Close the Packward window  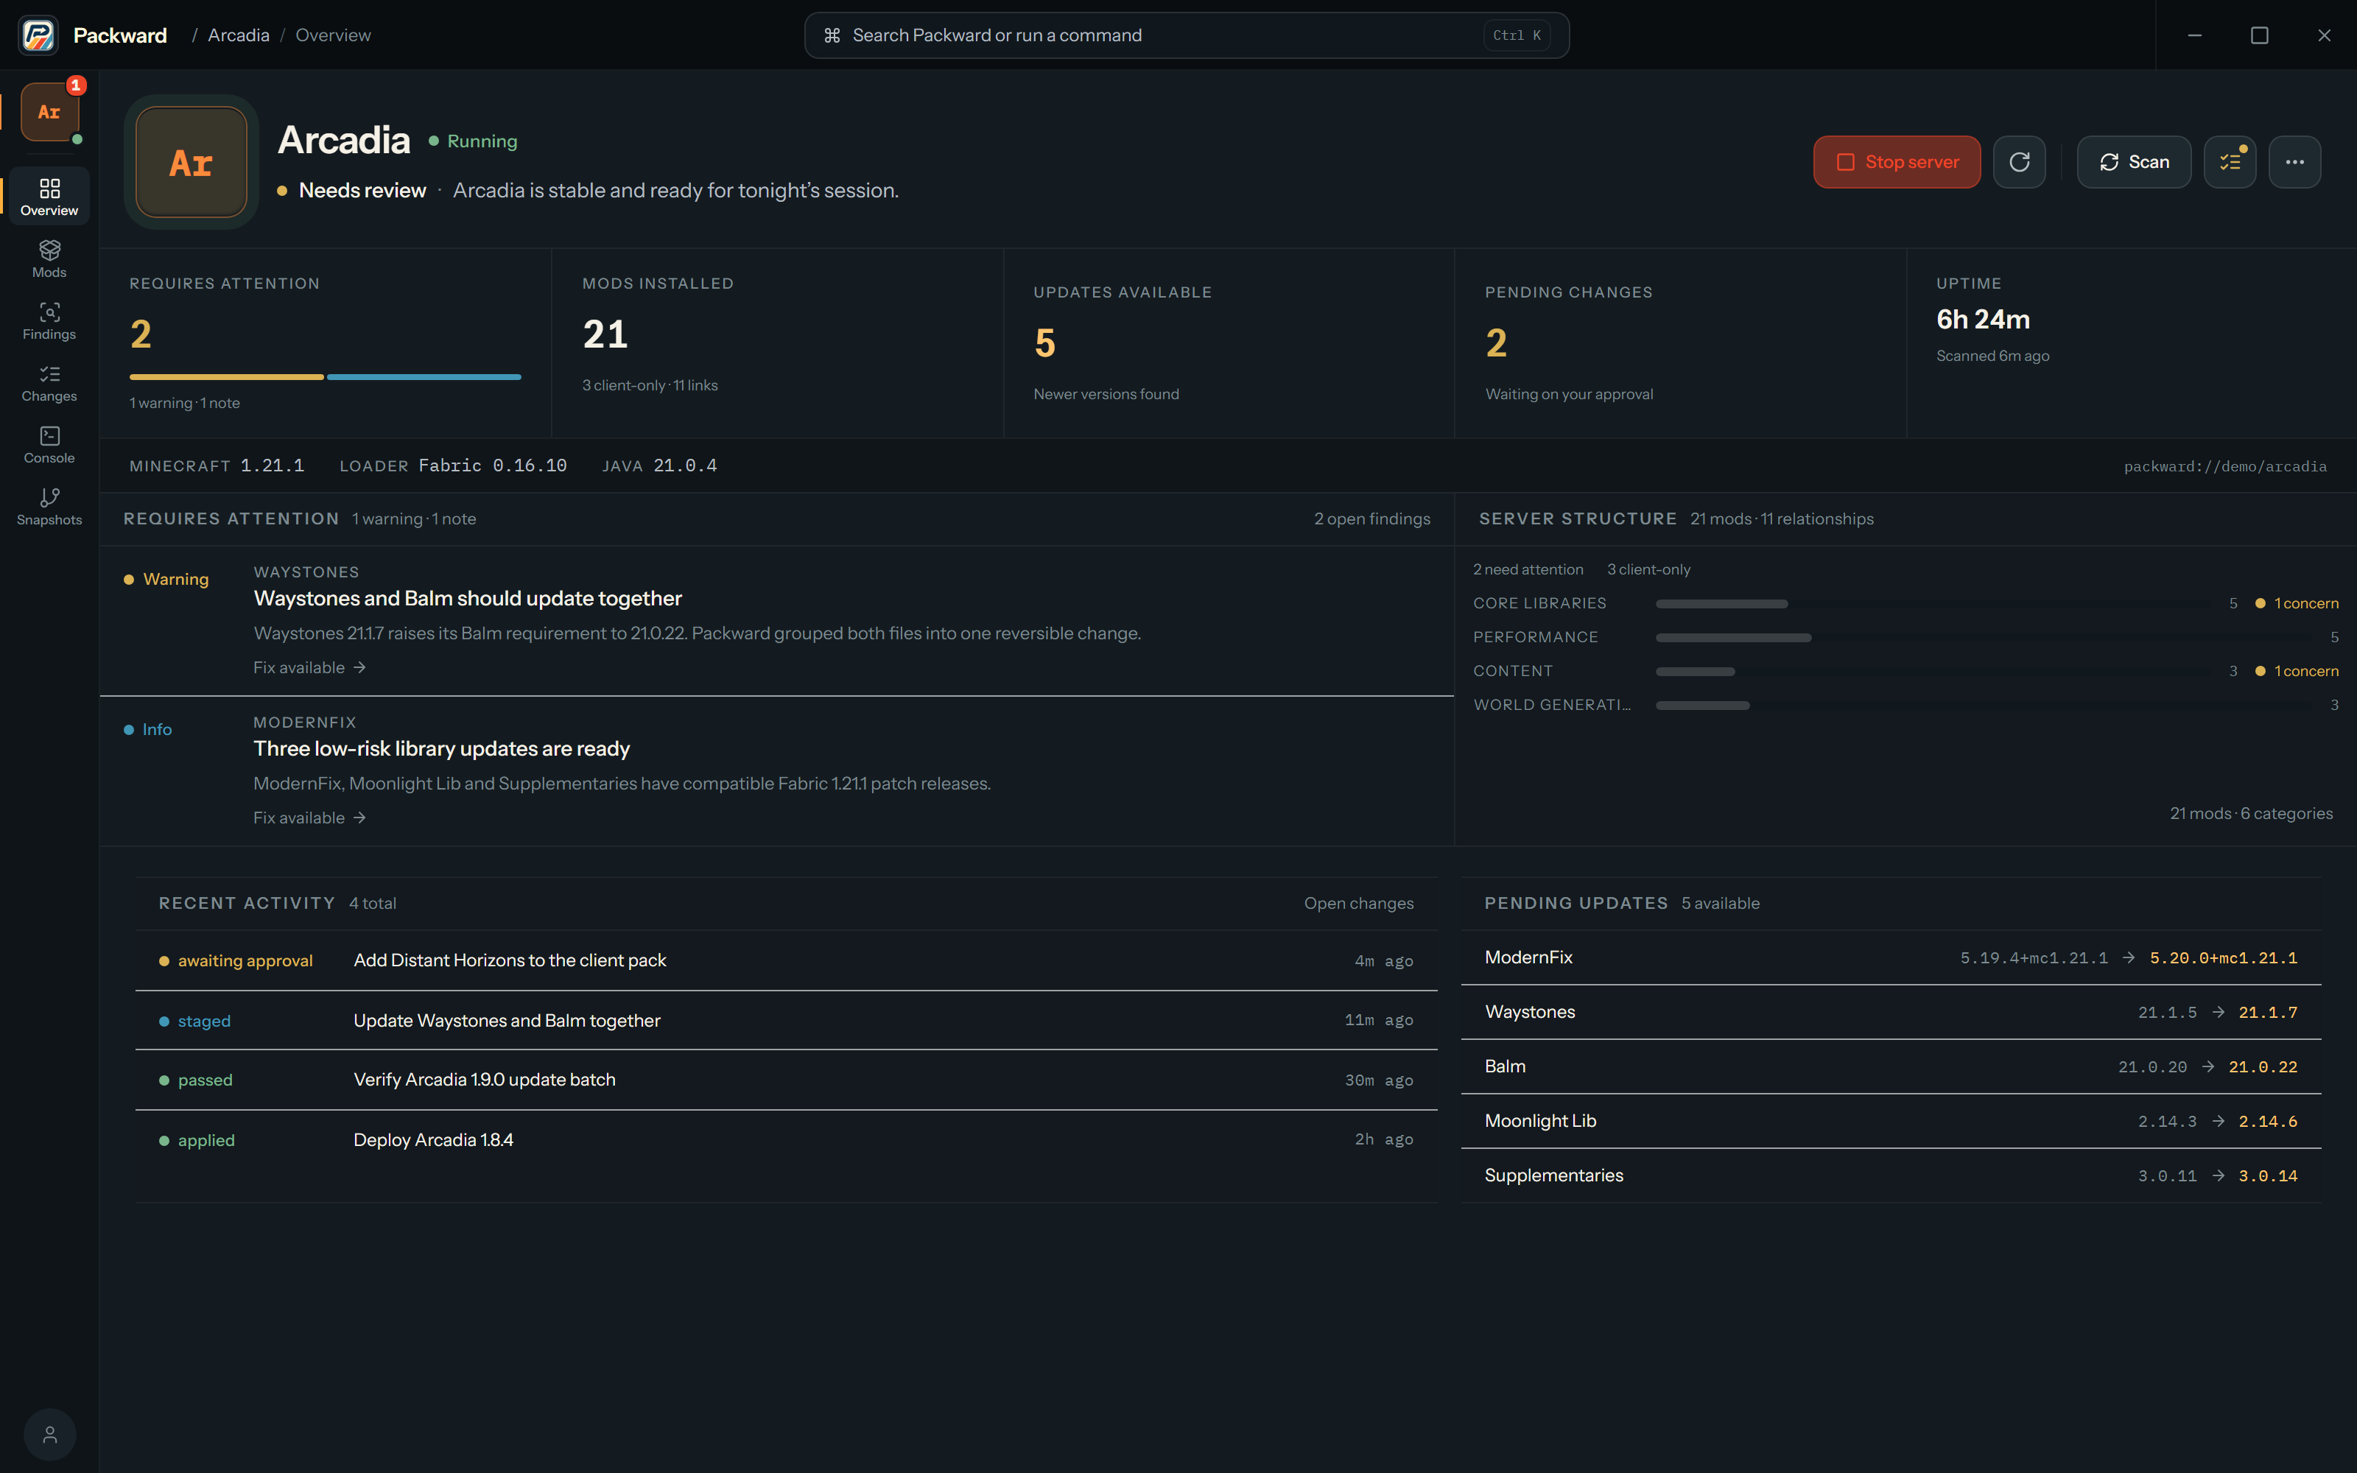click(2324, 35)
